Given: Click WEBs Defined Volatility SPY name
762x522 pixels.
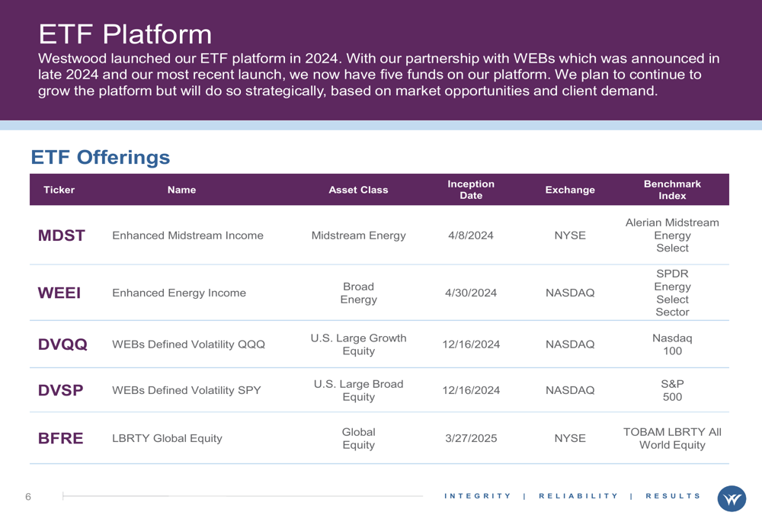Looking at the screenshot, I should 187,390.
